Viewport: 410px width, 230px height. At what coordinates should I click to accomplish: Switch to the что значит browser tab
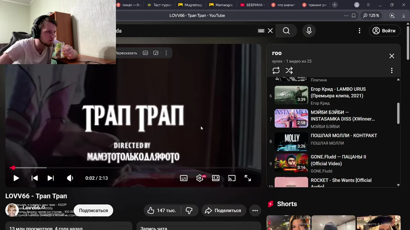pyautogui.click(x=283, y=5)
